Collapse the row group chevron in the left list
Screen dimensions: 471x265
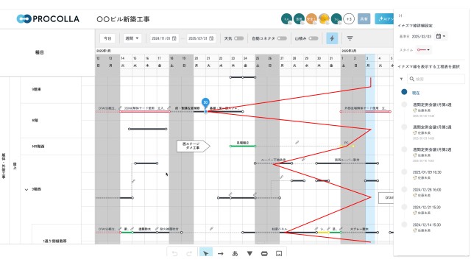pos(26,190)
